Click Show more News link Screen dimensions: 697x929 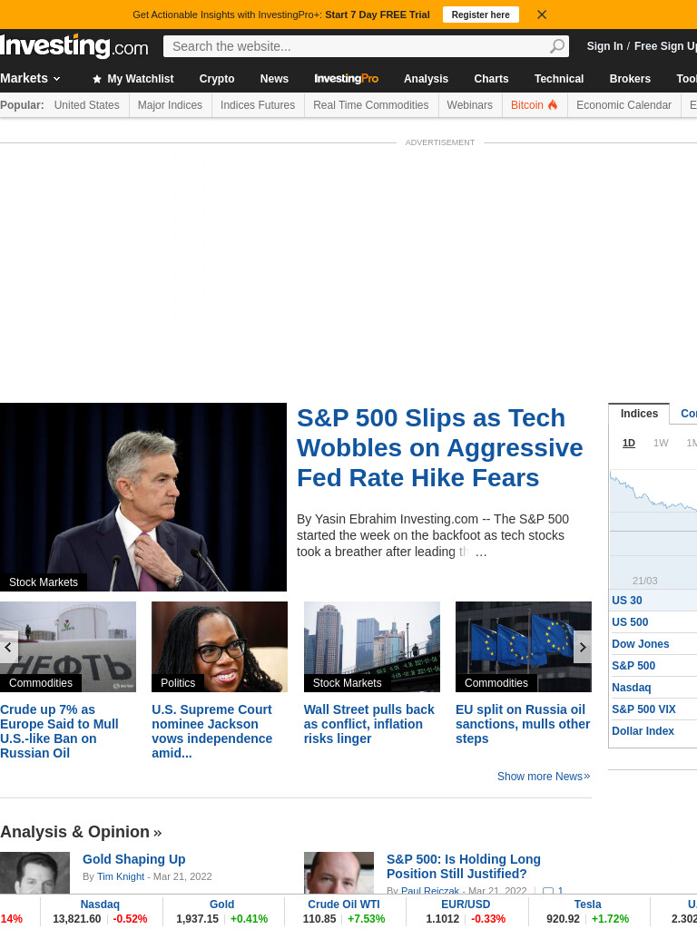tap(544, 777)
